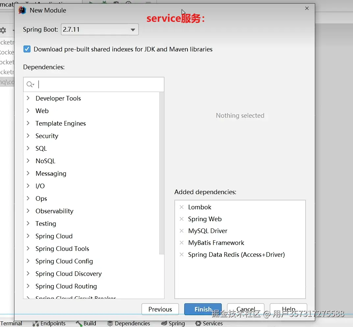Click the Cancel button

pos(246,309)
